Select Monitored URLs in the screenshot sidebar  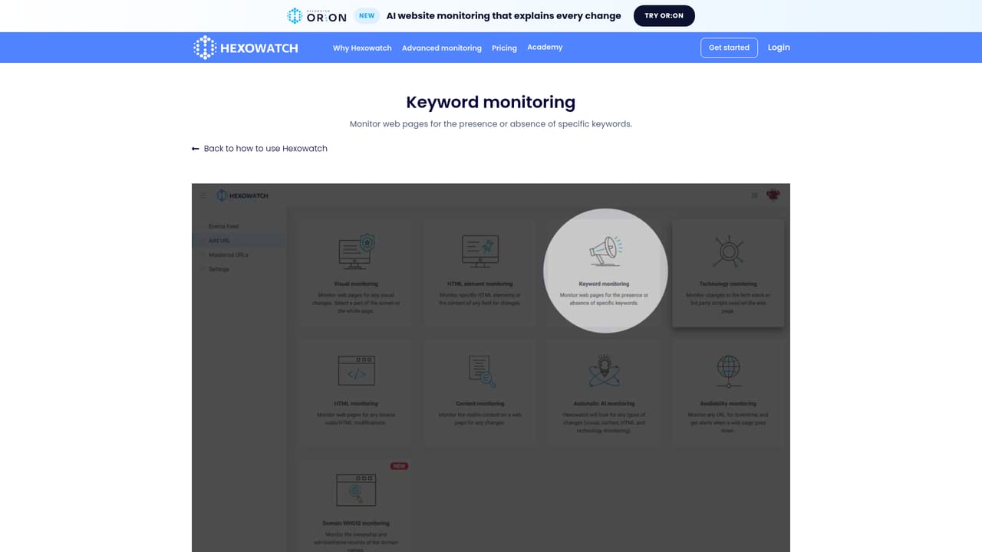228,255
